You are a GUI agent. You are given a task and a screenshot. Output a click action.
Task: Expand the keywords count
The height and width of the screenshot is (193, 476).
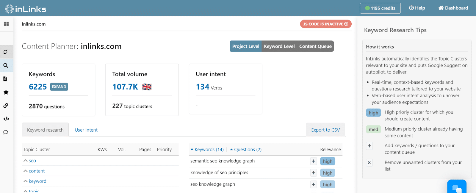coord(59,87)
